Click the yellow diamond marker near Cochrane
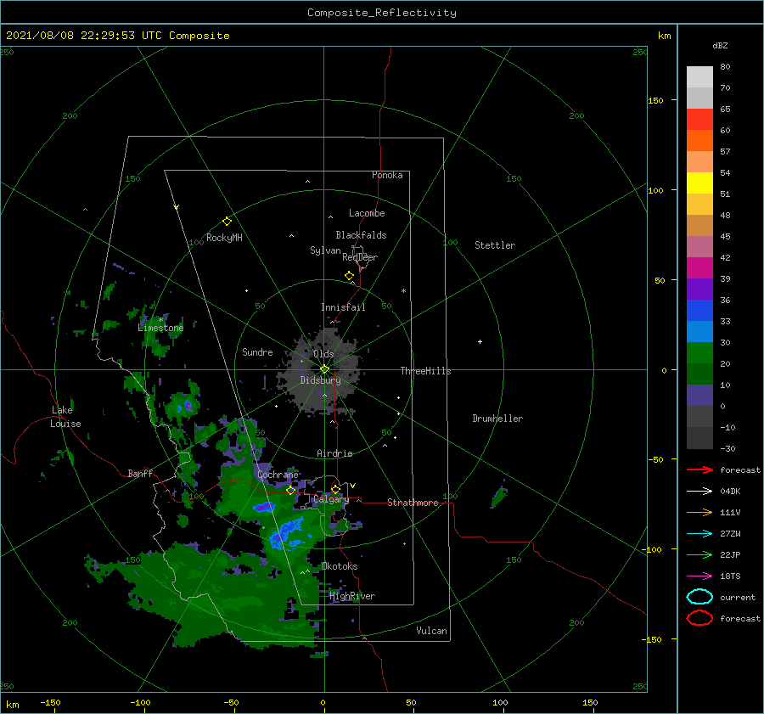 pos(291,491)
